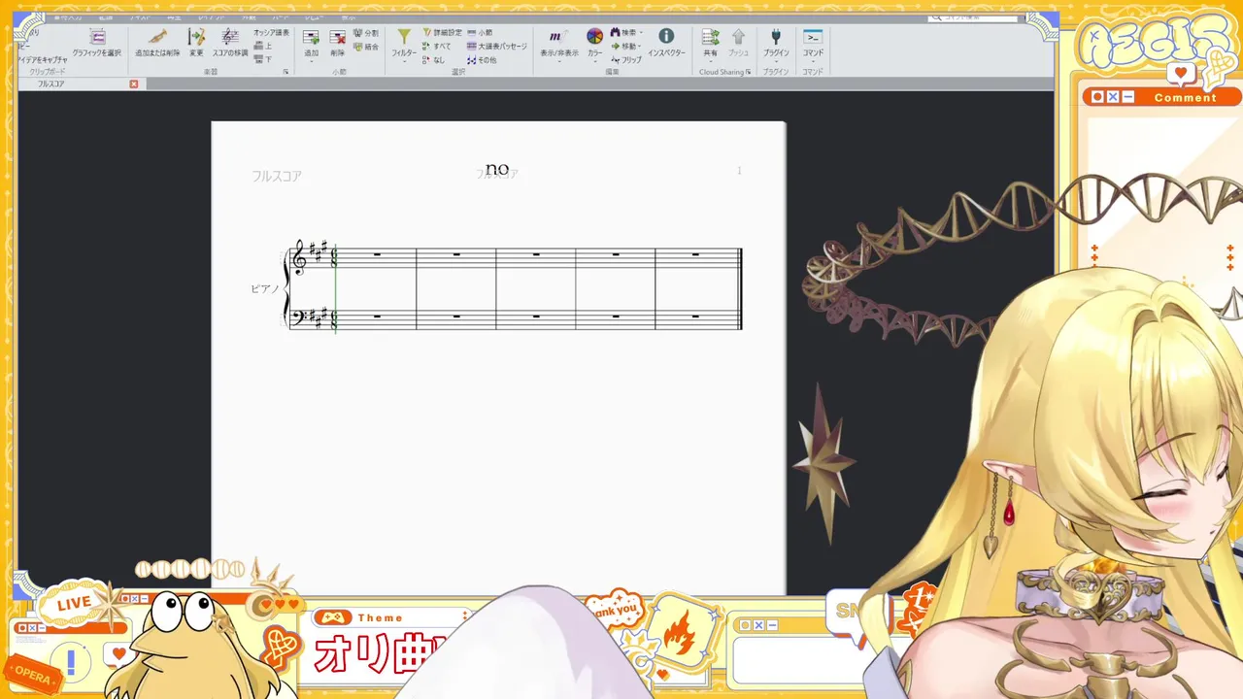The image size is (1243, 699).
Task: Click the bar Split (分割) icon
Action: (366, 33)
